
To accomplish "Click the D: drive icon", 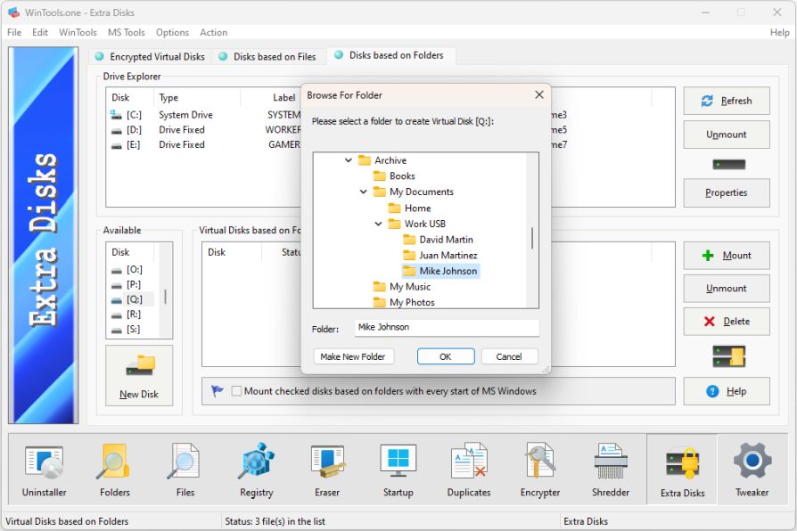I will coord(117,131).
